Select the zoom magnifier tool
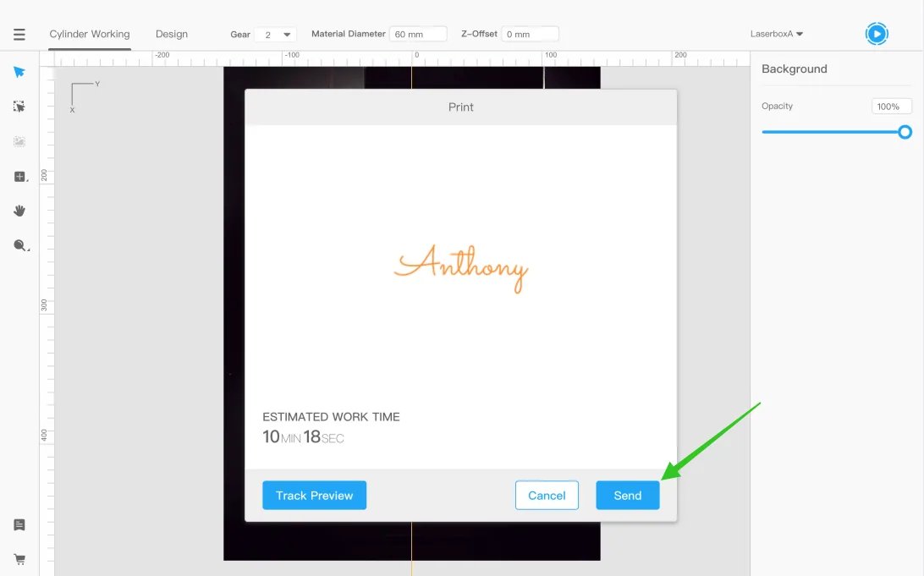Screen dimensions: 924x576 pos(20,245)
